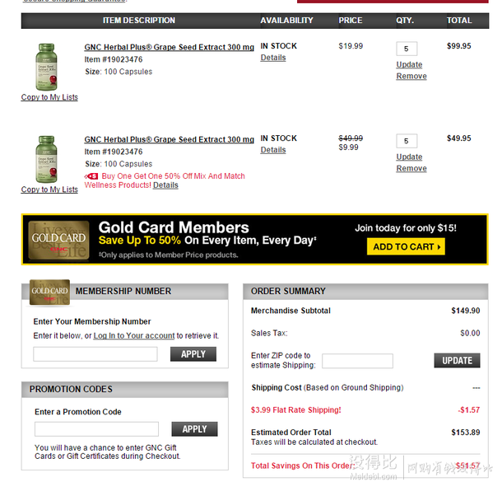Open the second GNC Herbal Plus product link

click(x=169, y=139)
